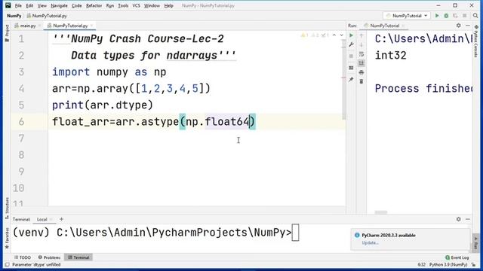Click the Update... link in PyCharm notification
This screenshot has height=271, width=483.
pyautogui.click(x=370, y=242)
